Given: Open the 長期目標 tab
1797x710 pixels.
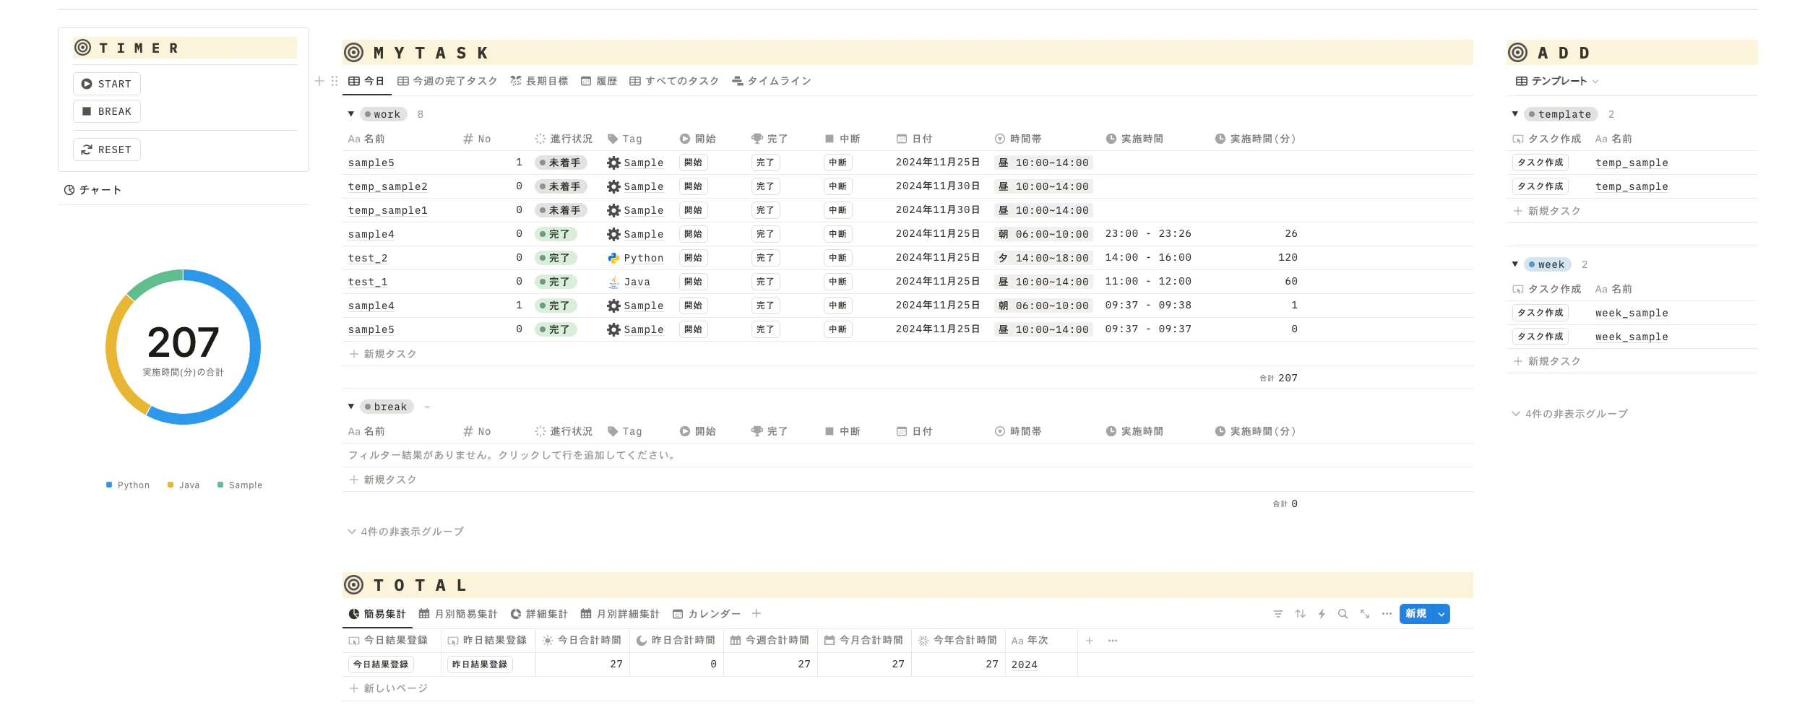Looking at the screenshot, I should pos(539,81).
